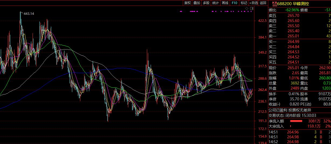This screenshot has height=144, width=331.
Task: Click the 返回 back button
Action: [x=263, y=3]
